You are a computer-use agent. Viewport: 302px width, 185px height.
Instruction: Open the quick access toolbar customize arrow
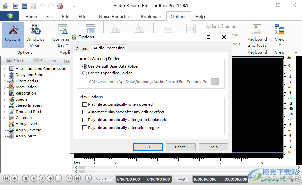74,6
